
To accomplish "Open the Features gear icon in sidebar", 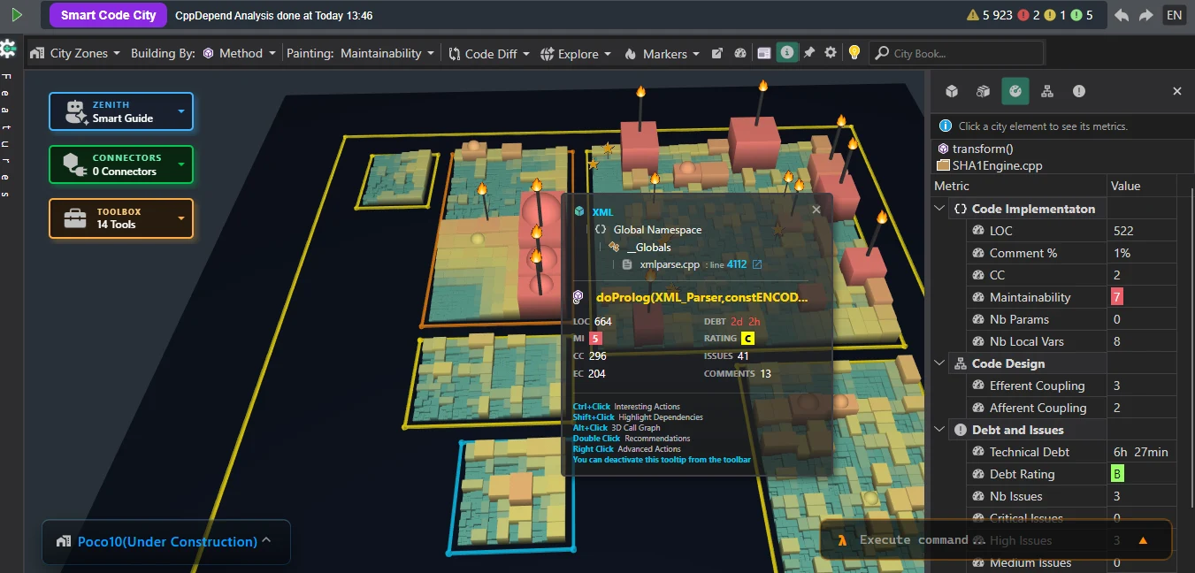I will click(x=8, y=49).
